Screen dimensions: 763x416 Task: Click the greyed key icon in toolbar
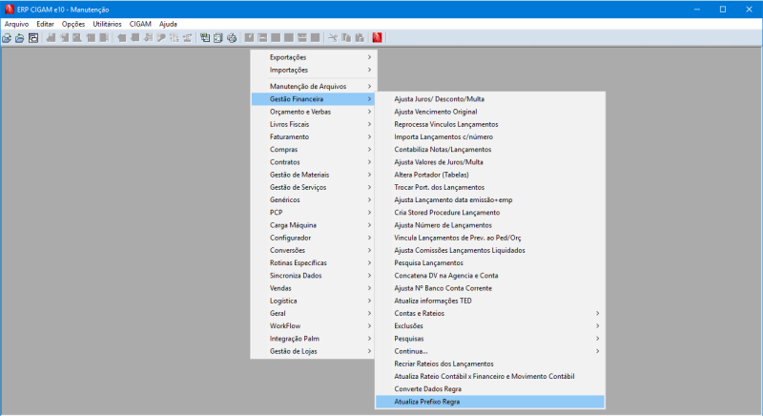pyautogui.click(x=161, y=38)
